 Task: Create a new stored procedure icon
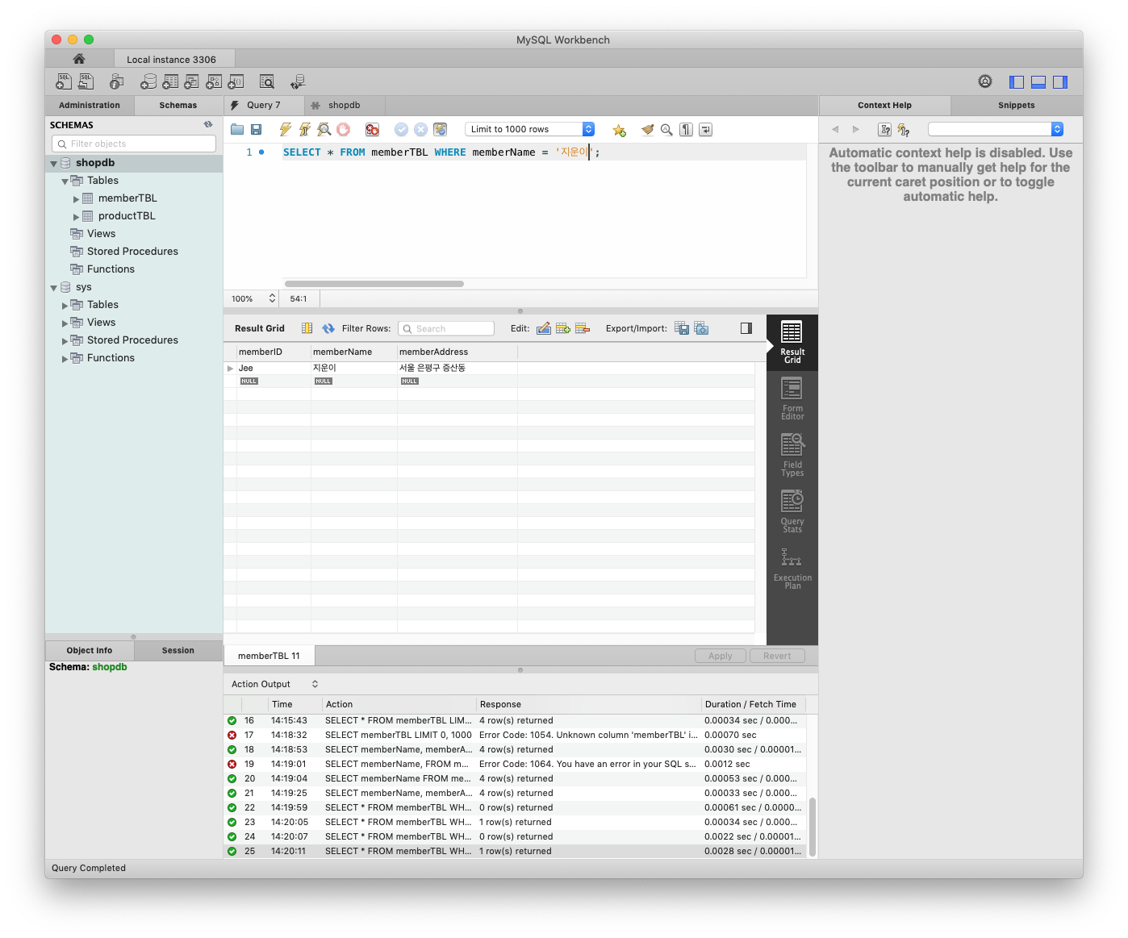click(214, 81)
